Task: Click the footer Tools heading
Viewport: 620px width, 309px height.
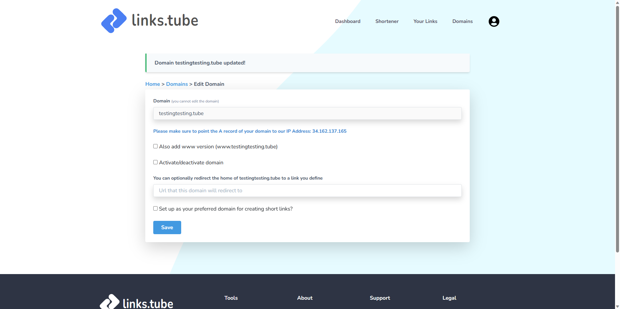Action: tap(231, 298)
